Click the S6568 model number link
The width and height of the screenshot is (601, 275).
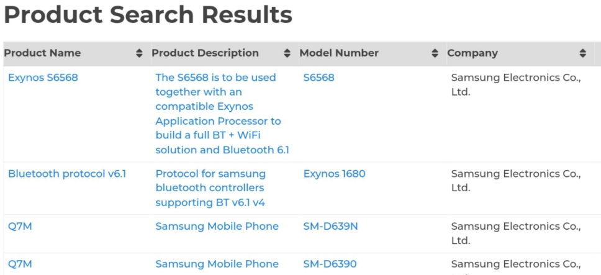[319, 78]
